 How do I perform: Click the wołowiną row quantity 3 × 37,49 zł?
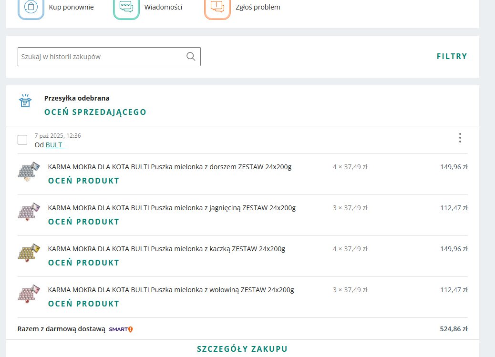[350, 290]
